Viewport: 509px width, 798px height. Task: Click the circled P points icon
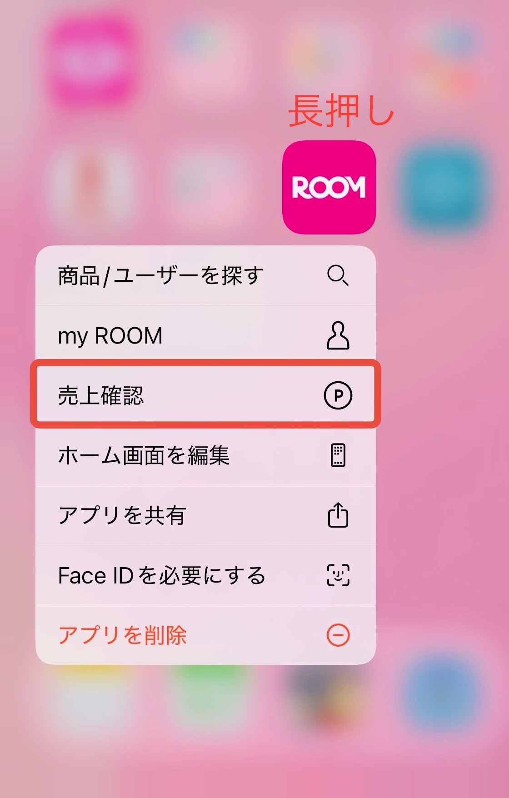[338, 395]
